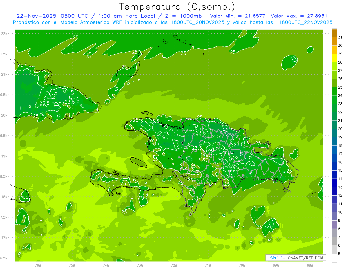Click the color bar label "30"
The width and height of the screenshot is (348, 269).
[x=340, y=46]
